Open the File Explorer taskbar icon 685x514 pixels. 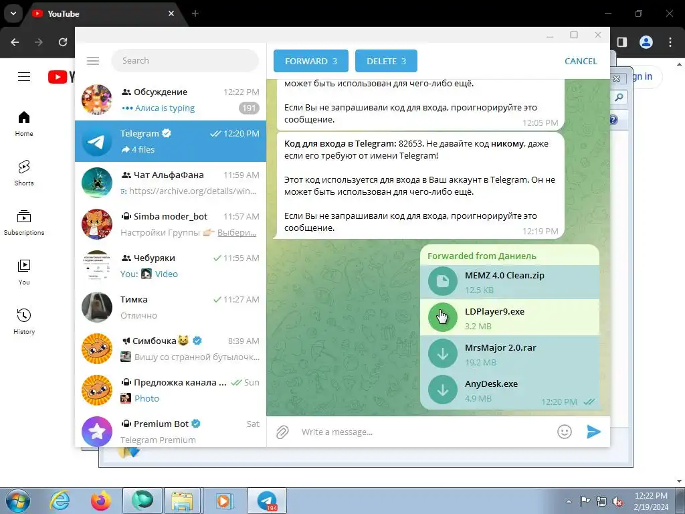tap(182, 501)
